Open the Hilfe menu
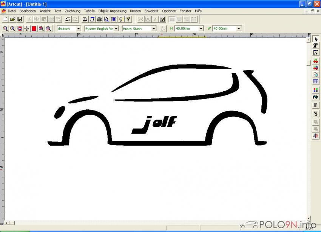The width and height of the screenshot is (321, 232). tap(198, 11)
